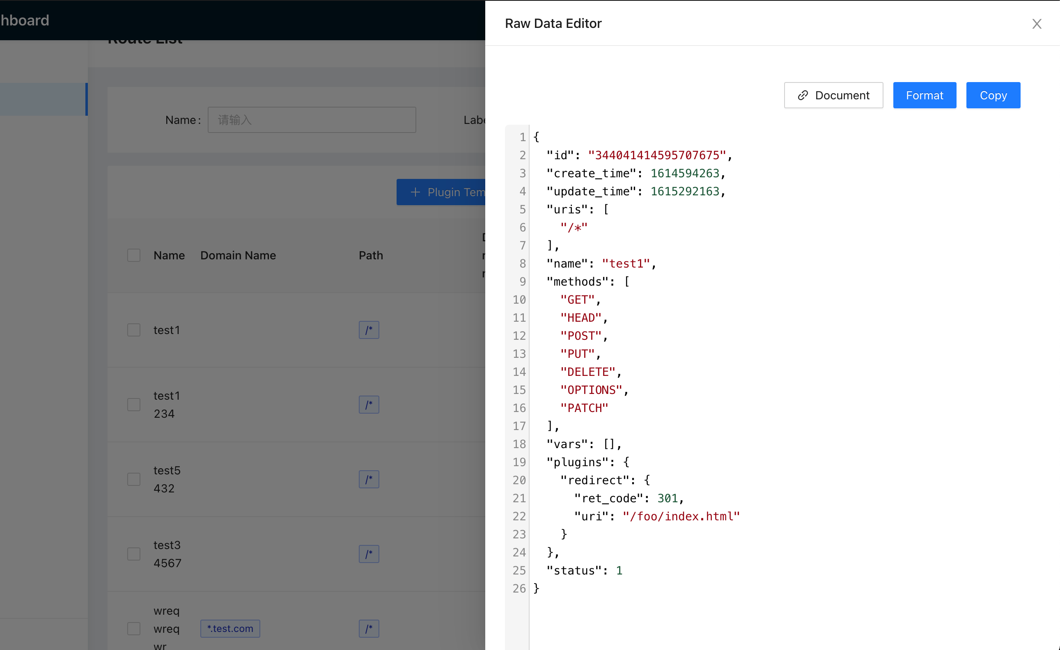1060x650 pixels.
Task: Click the "uri" value /foo/index.html in editor
Action: click(681, 516)
